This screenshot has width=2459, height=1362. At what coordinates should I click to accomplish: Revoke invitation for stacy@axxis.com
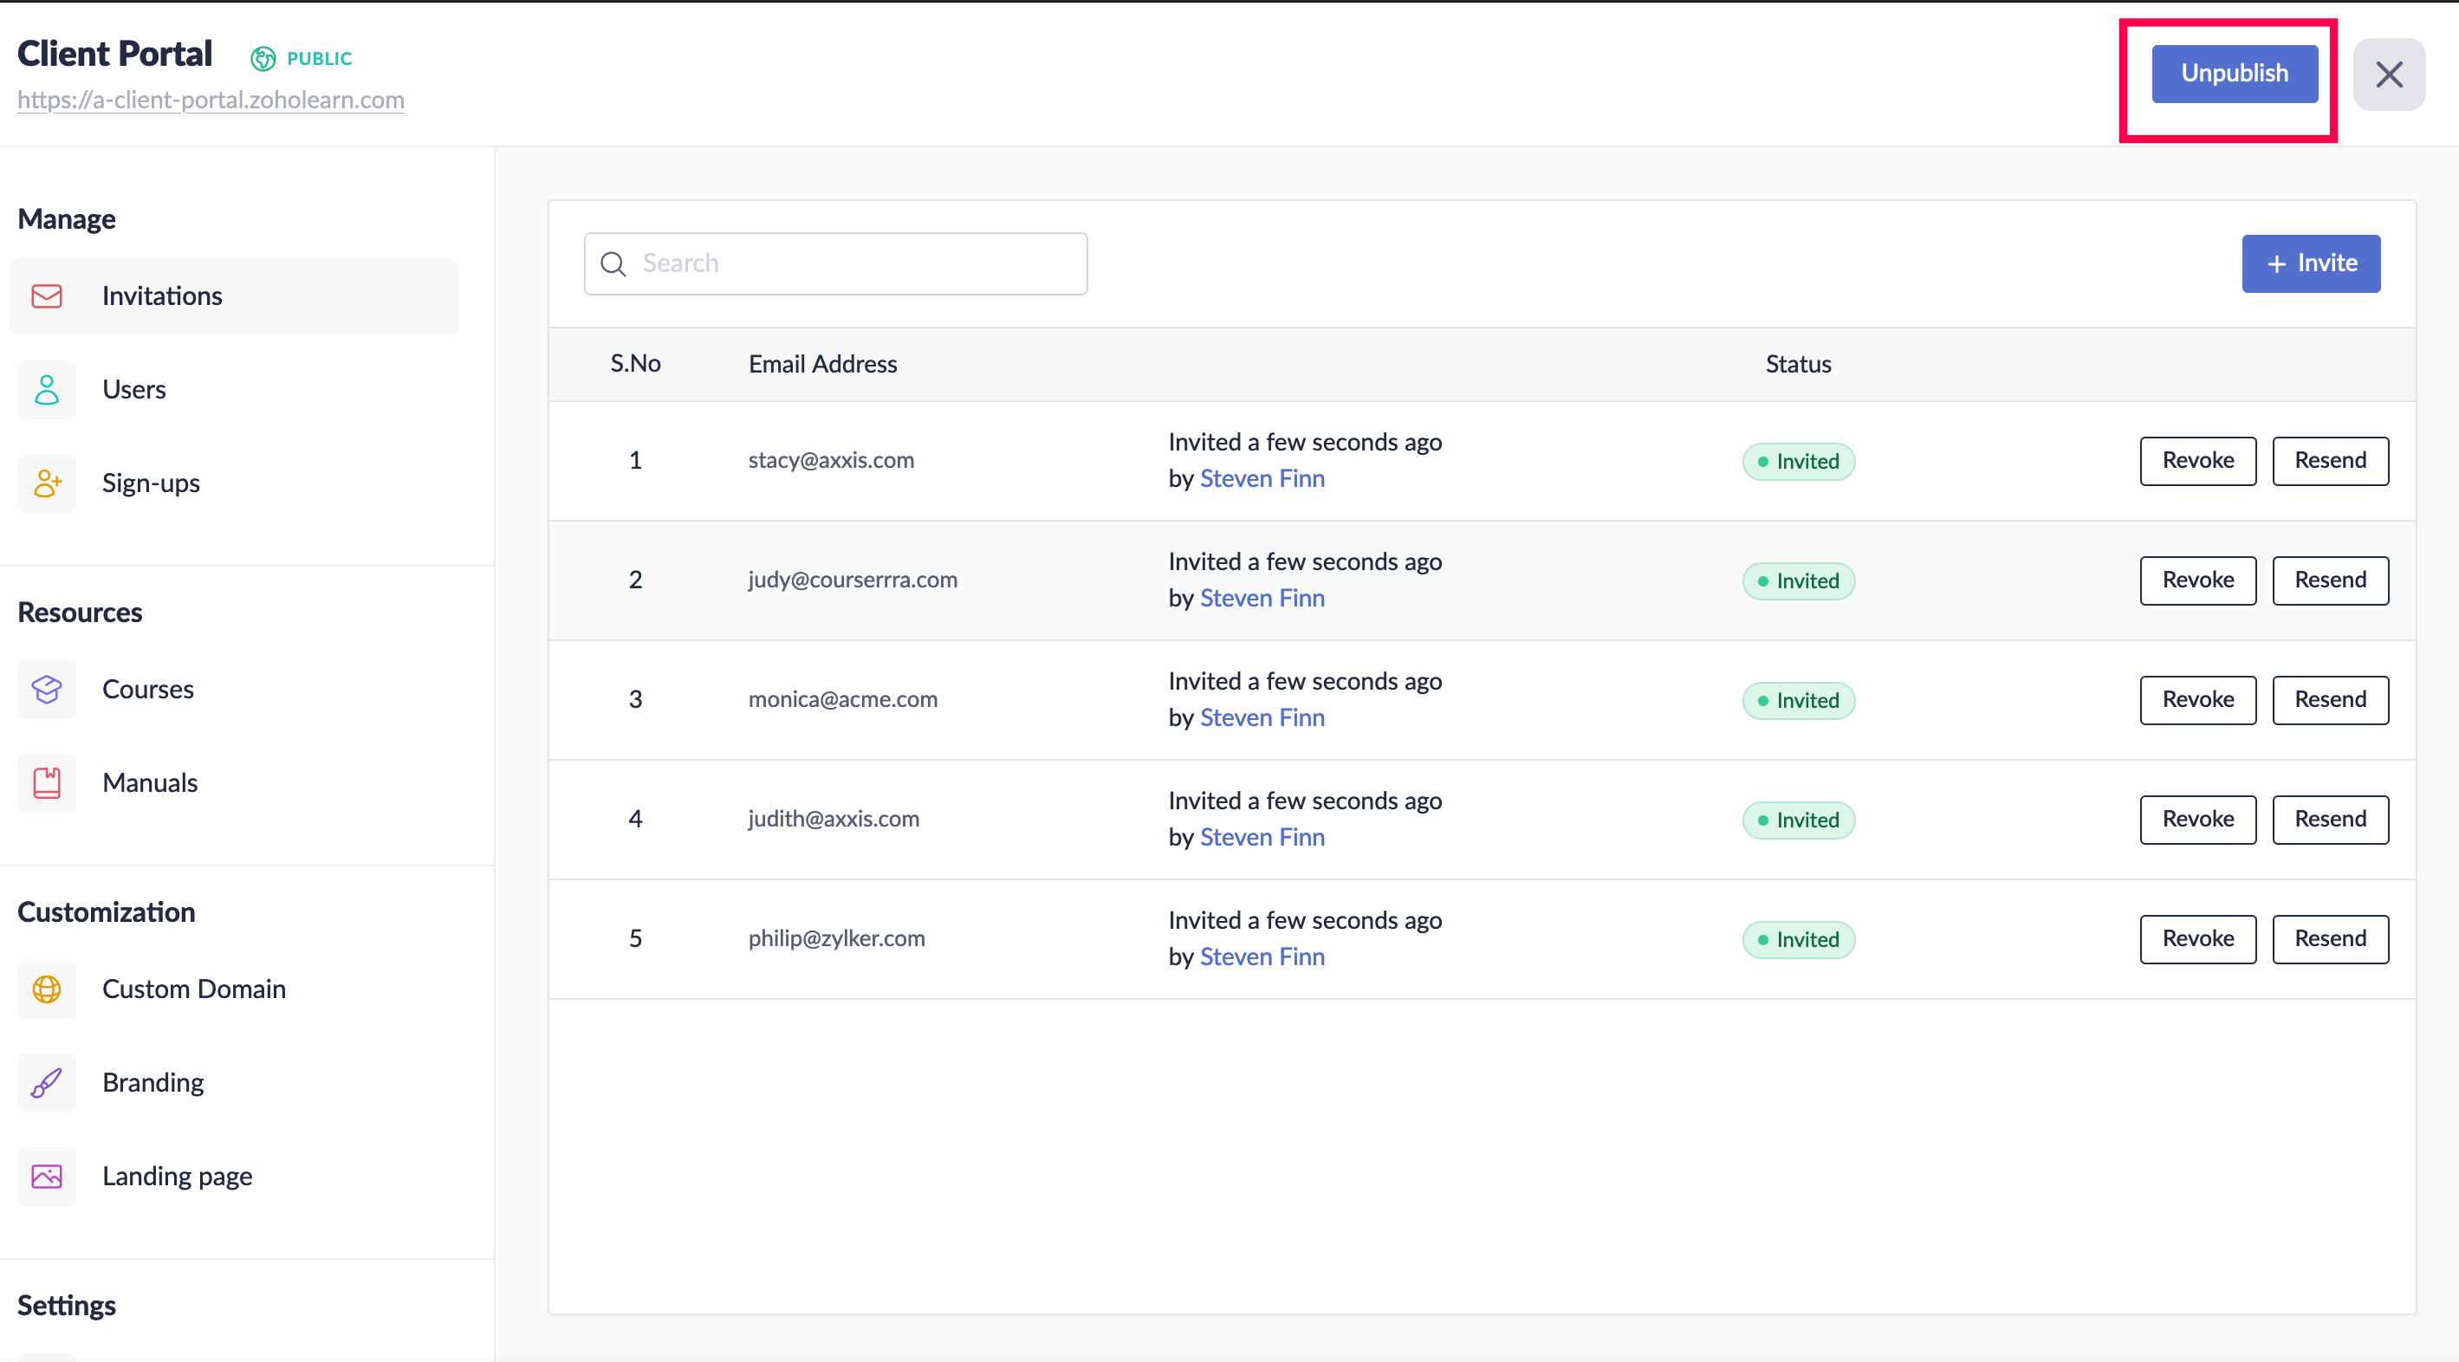2197,461
